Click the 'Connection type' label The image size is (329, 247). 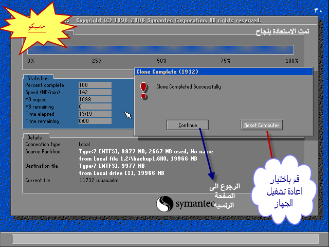click(43, 144)
